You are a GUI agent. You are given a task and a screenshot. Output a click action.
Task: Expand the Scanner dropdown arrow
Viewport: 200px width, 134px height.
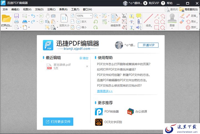tap(29, 21)
